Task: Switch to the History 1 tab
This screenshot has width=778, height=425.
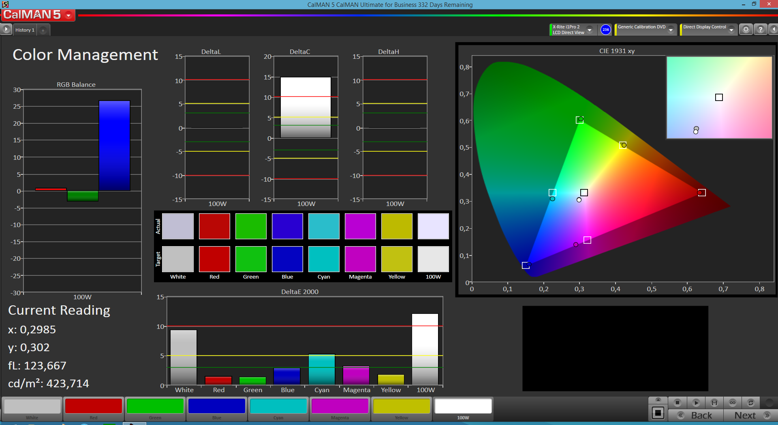Action: [x=25, y=30]
